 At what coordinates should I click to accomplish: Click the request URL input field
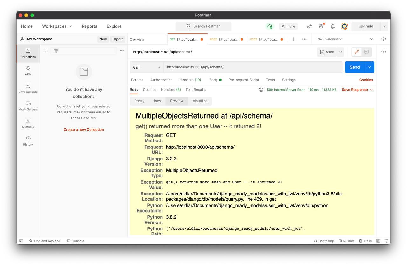[253, 67]
